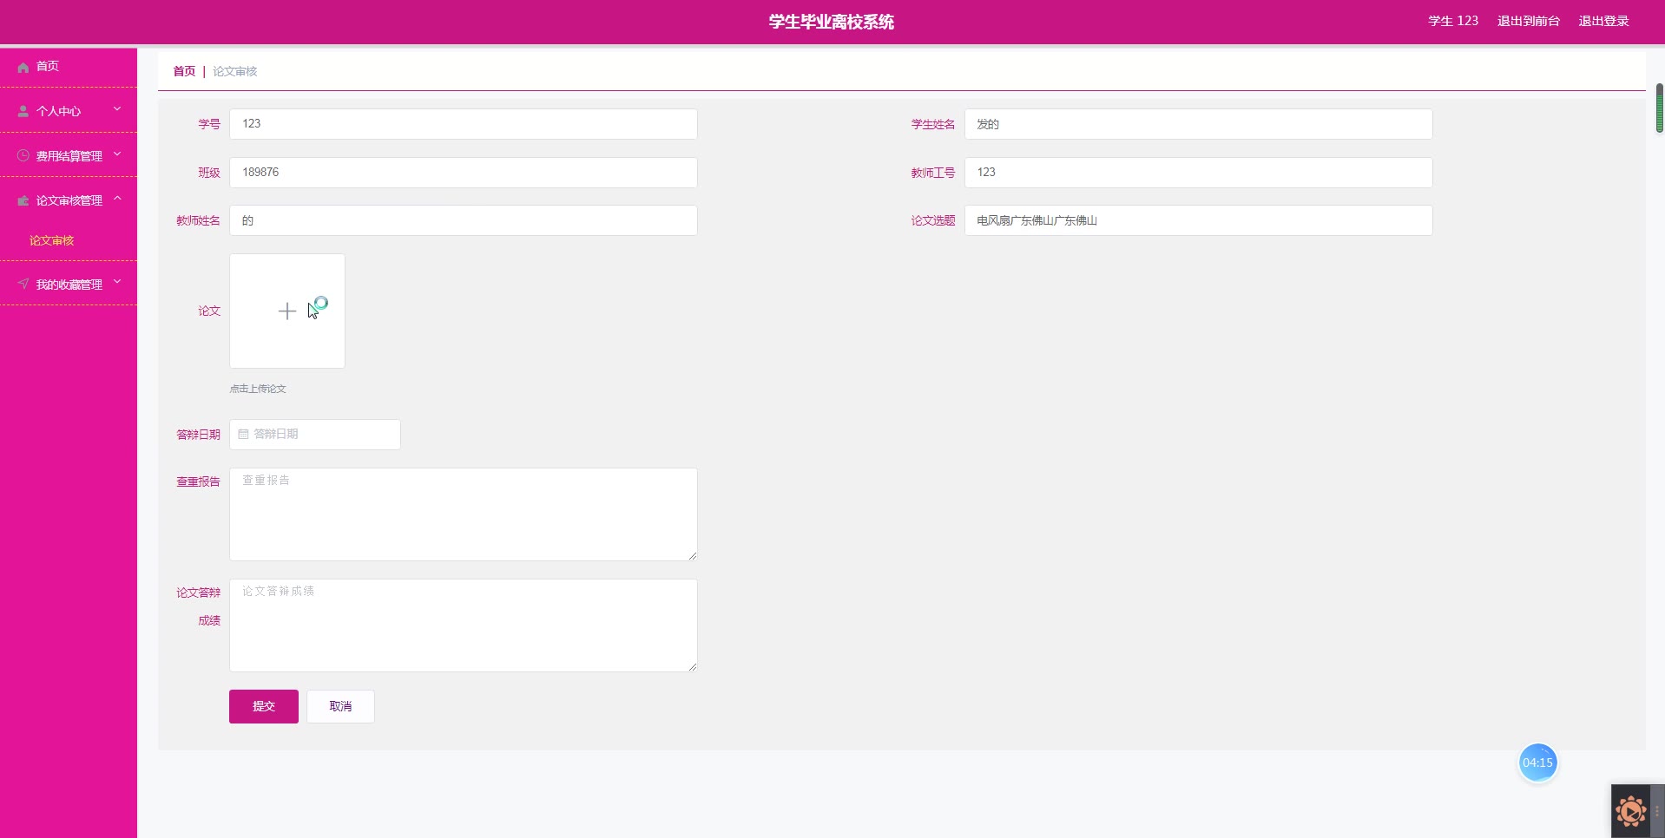Viewport: 1665px width, 838px height.
Task: Click the 论文选题 input field
Action: coord(1199,220)
